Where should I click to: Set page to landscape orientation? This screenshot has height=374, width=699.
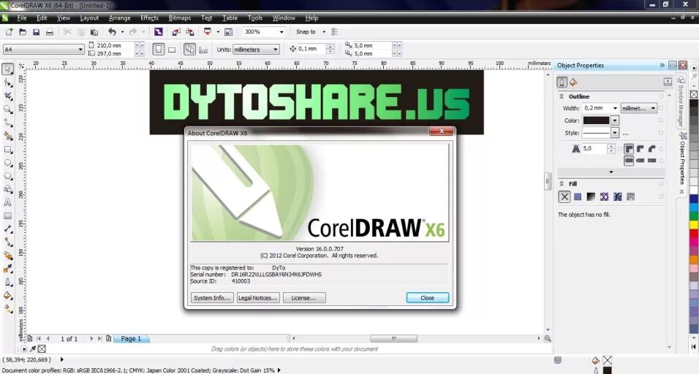pyautogui.click(x=172, y=50)
